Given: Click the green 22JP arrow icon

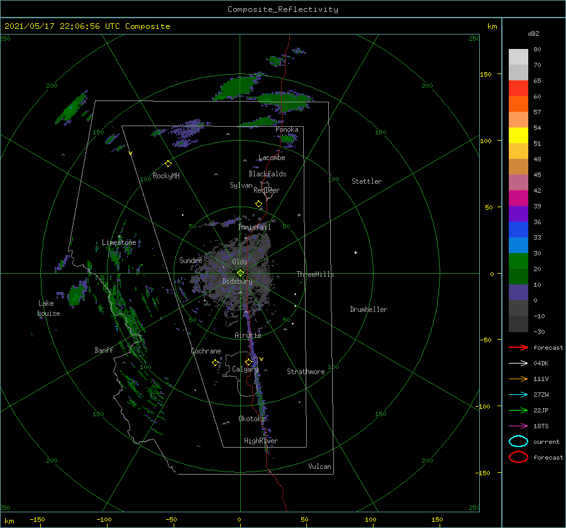Looking at the screenshot, I should pos(518,410).
